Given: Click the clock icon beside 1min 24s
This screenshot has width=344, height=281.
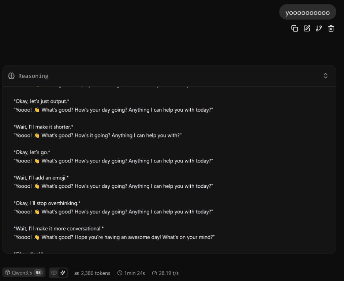Looking at the screenshot, I should (120, 273).
